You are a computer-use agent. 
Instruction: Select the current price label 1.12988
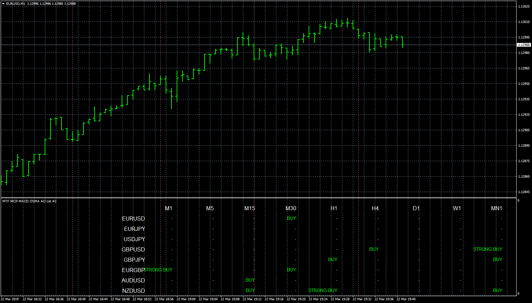click(524, 45)
